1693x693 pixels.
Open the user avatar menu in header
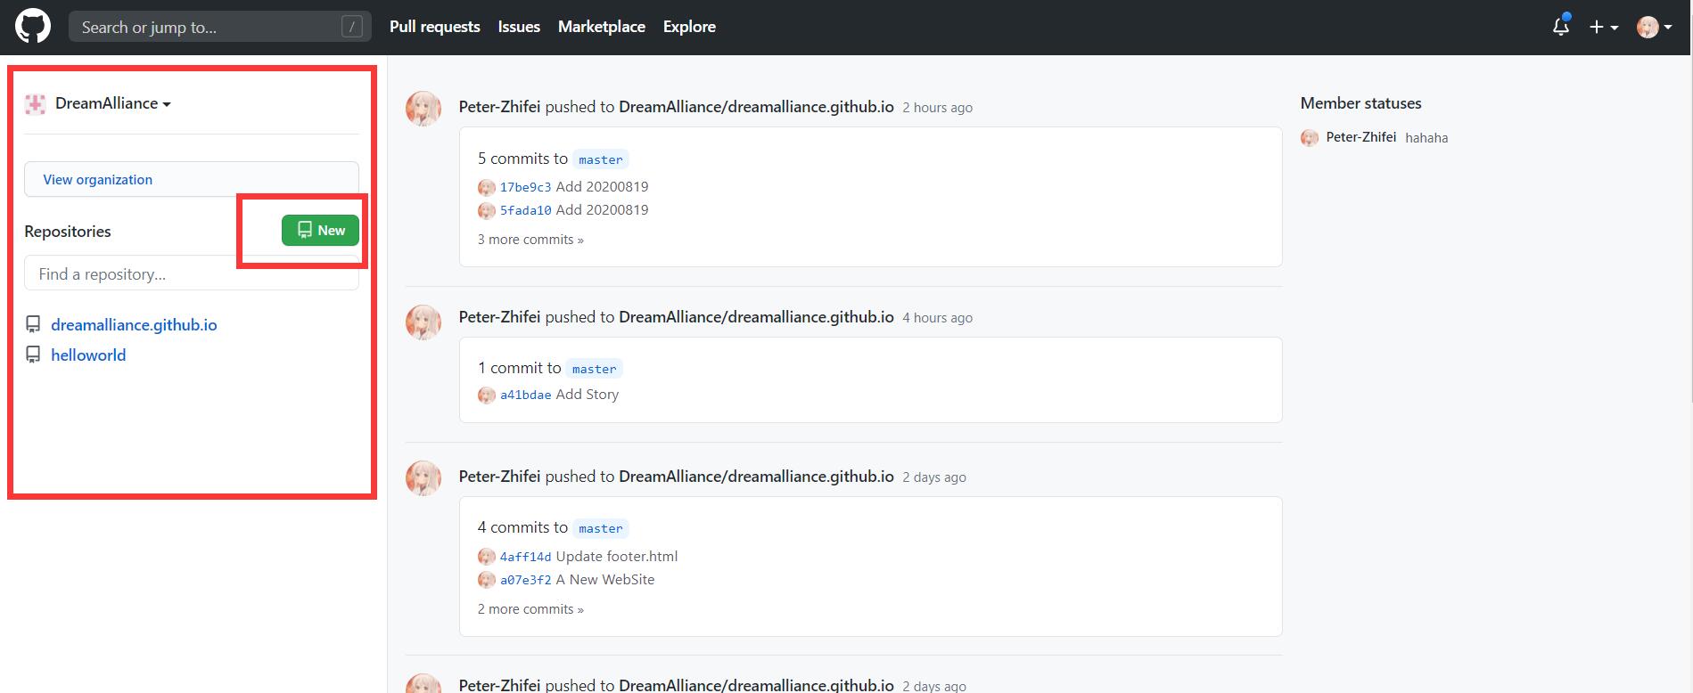(x=1654, y=28)
